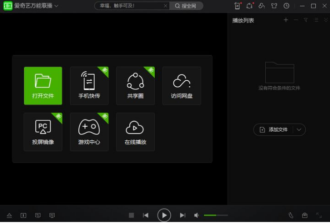
Task: Open the 游戏中心 game center tile
Action: (x=89, y=132)
